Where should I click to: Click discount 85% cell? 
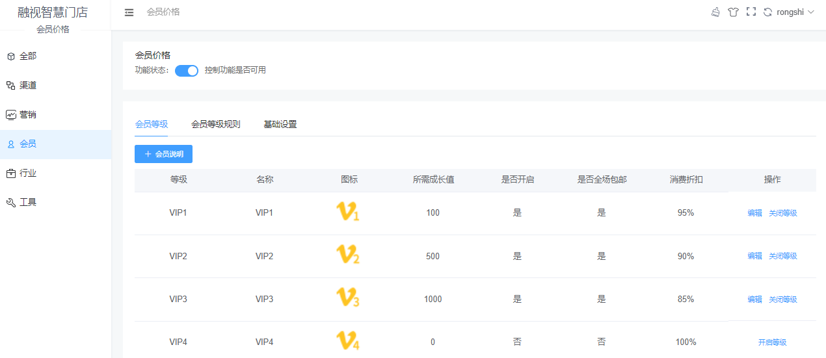pos(686,300)
